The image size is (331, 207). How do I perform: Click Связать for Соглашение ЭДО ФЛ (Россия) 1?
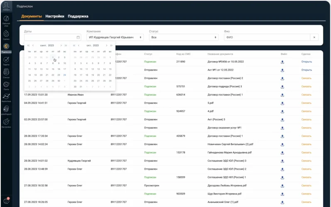[x=306, y=177]
